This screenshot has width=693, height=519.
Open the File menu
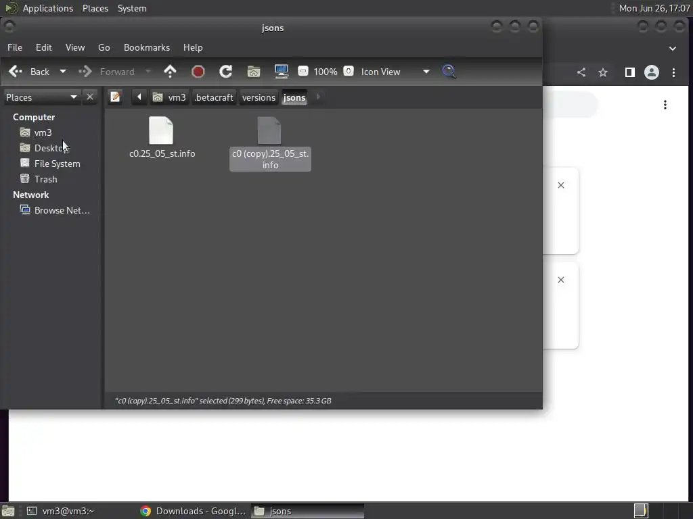point(15,47)
